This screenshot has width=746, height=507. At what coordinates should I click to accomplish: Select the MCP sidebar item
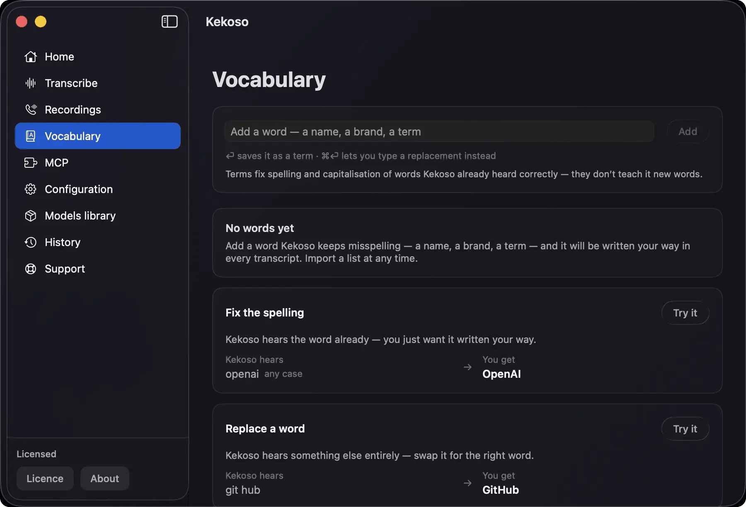click(x=98, y=163)
